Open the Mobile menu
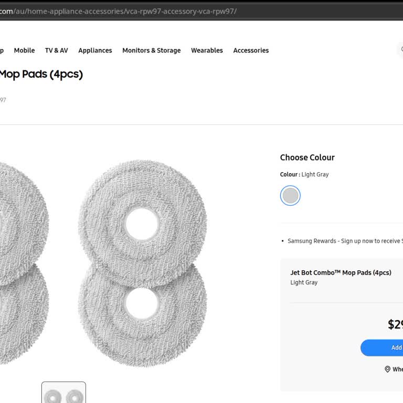This screenshot has height=403, width=403. point(24,50)
